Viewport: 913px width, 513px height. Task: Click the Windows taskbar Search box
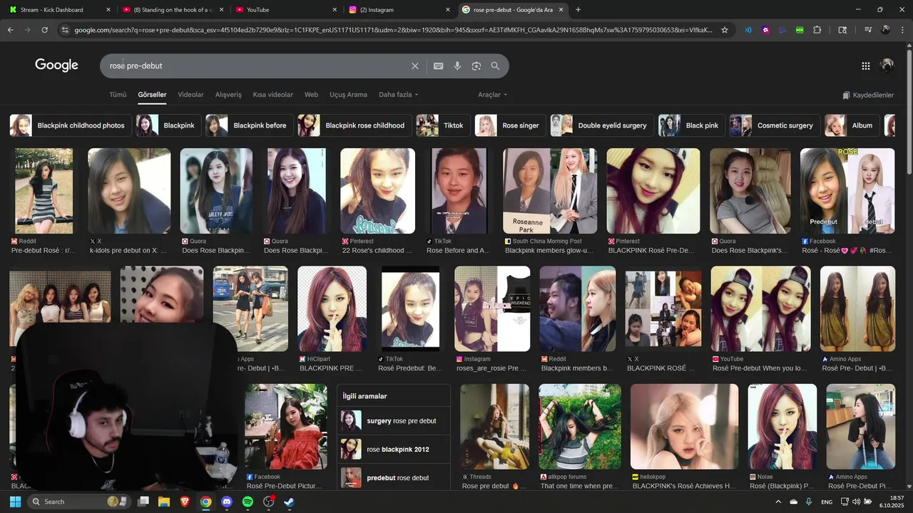point(78,502)
